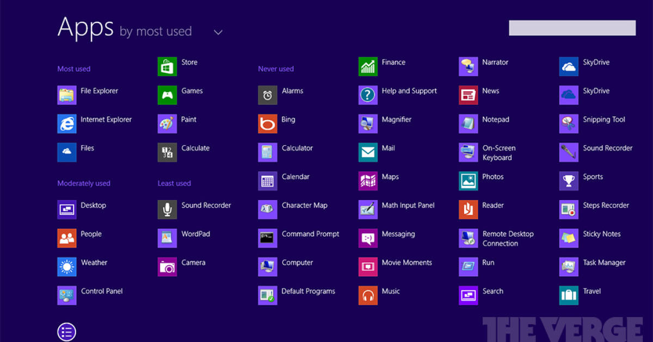Click the 'by most used' sort label
This screenshot has height=342, width=653.
click(156, 32)
